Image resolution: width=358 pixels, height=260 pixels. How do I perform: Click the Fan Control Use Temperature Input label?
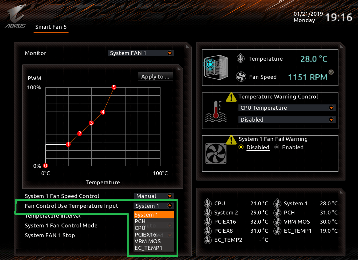[x=71, y=206]
